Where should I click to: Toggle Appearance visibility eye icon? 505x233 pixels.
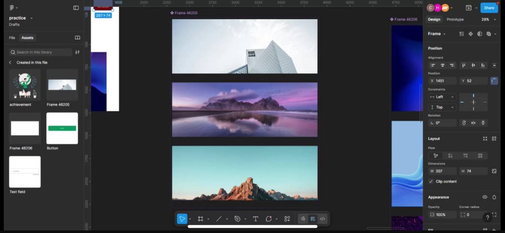(x=485, y=197)
